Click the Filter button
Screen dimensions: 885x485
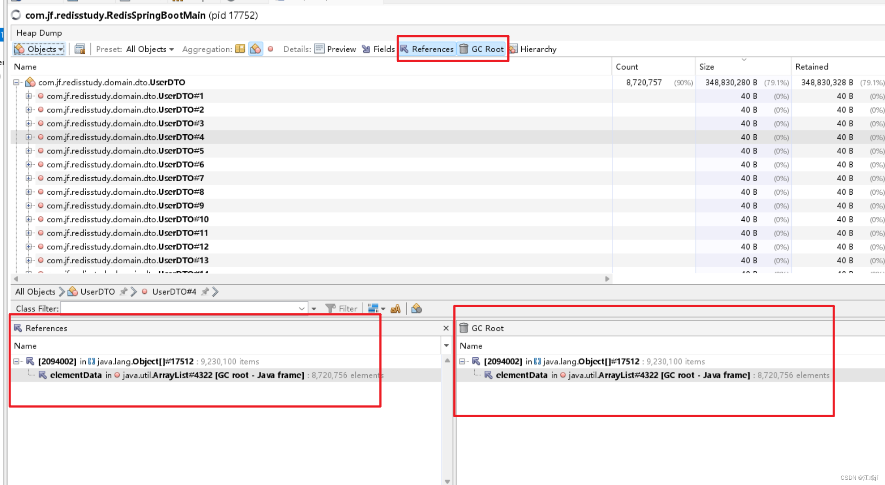[x=342, y=309]
